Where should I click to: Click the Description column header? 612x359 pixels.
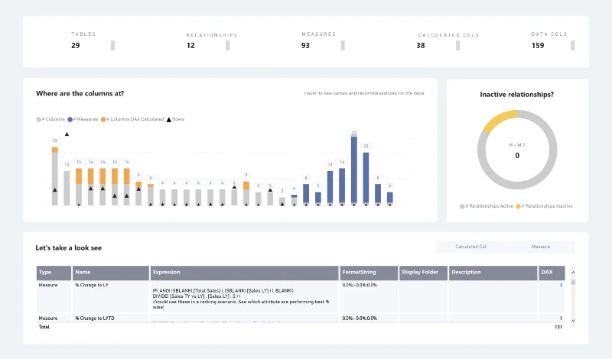click(x=493, y=273)
